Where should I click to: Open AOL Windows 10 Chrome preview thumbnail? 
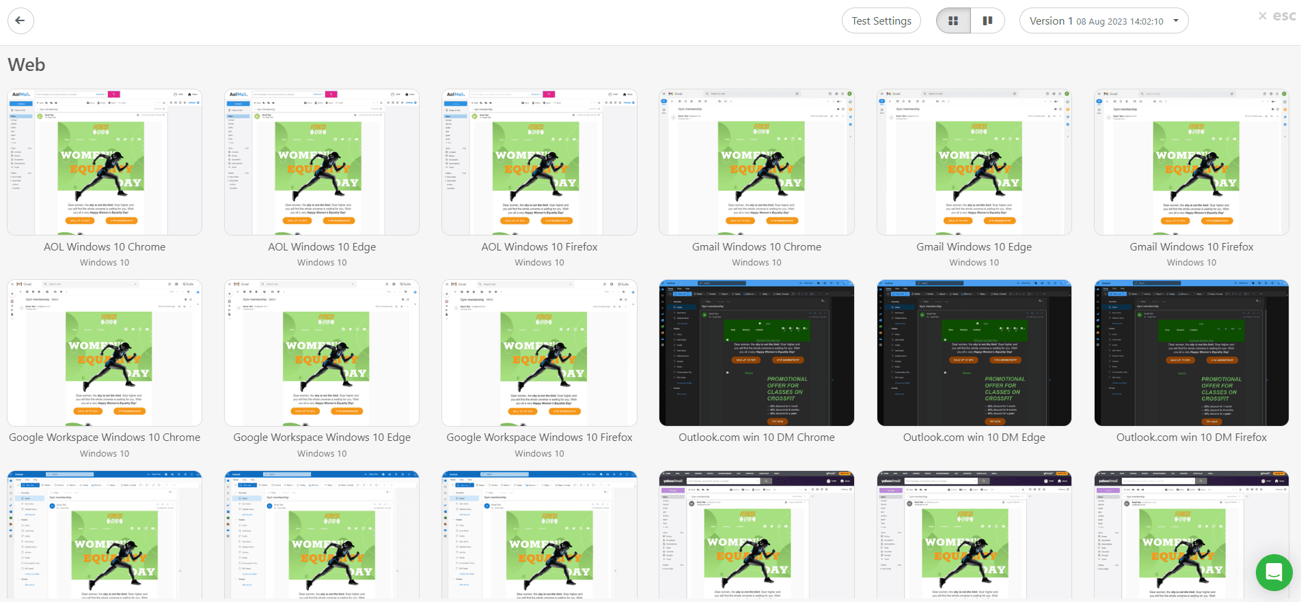tap(105, 162)
